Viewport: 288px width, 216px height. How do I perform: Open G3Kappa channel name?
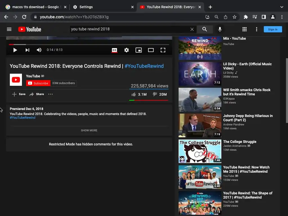tap(229, 99)
